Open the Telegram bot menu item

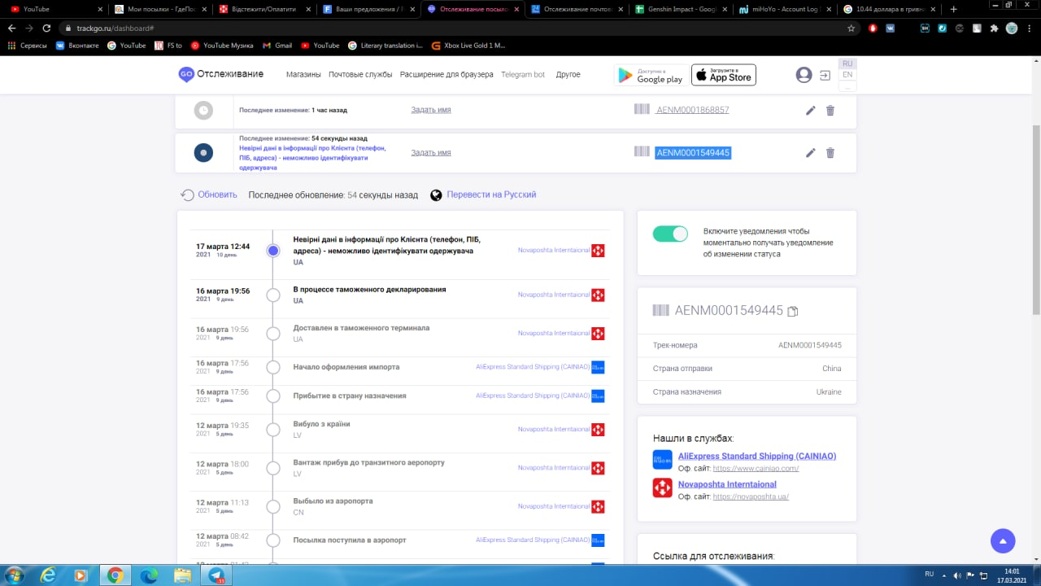point(523,75)
